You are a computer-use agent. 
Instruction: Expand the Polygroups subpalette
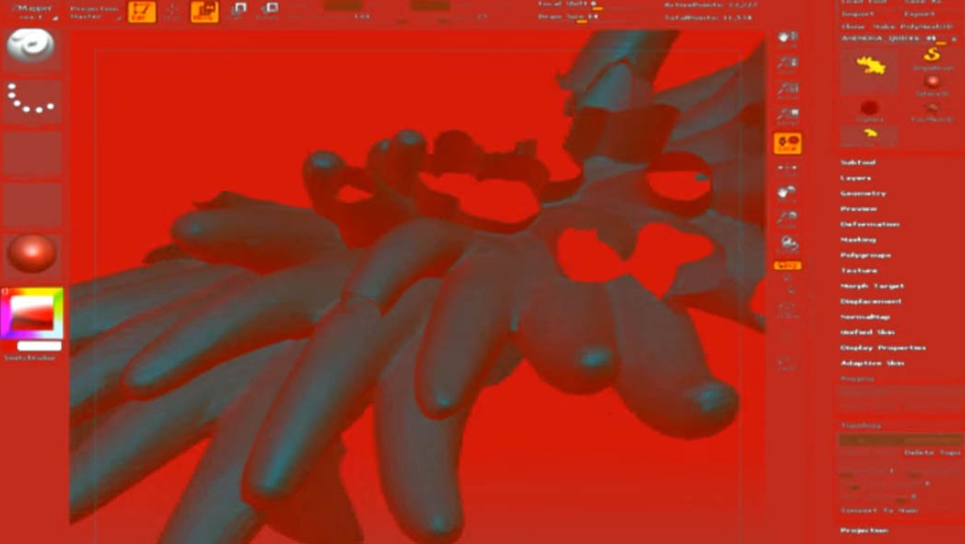(866, 255)
